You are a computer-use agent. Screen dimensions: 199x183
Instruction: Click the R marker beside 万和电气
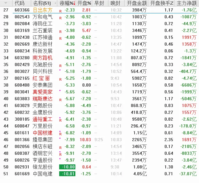coord(60,18)
